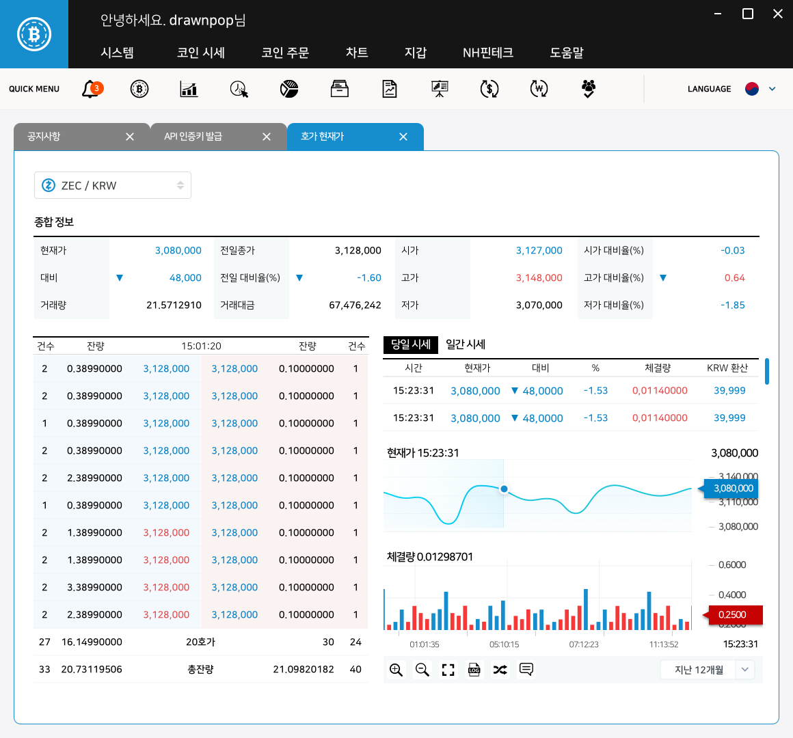Click the won exchange icon in quick menu
The height and width of the screenshot is (738, 793).
539,89
